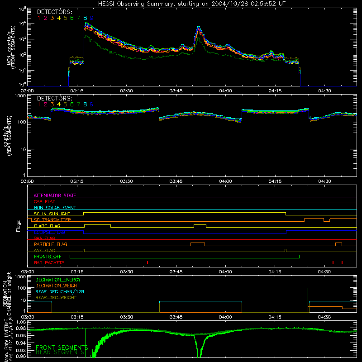Viewport: 362px width, 362px height.
Task: Click the FRONT SEGMENTS livetime legend text
Action: (62, 348)
